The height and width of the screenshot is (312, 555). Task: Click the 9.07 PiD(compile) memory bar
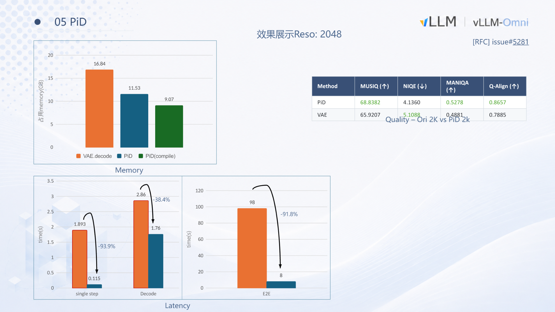169,126
